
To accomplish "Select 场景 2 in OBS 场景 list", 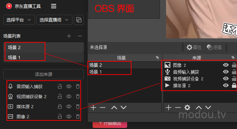I will tap(125, 65).
